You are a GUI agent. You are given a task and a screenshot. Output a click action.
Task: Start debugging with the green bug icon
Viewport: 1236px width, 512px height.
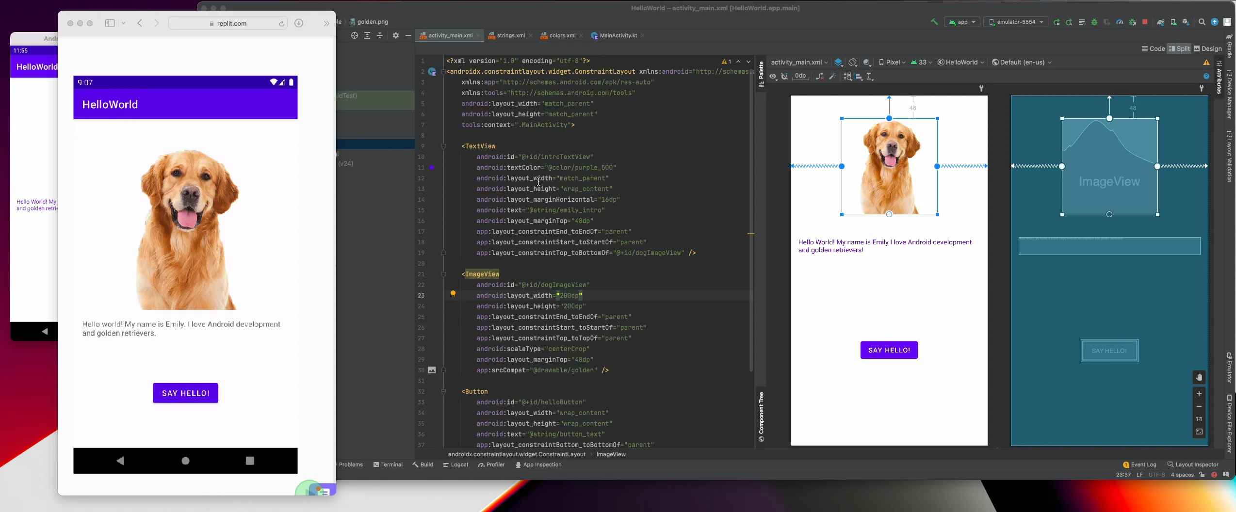point(1094,22)
